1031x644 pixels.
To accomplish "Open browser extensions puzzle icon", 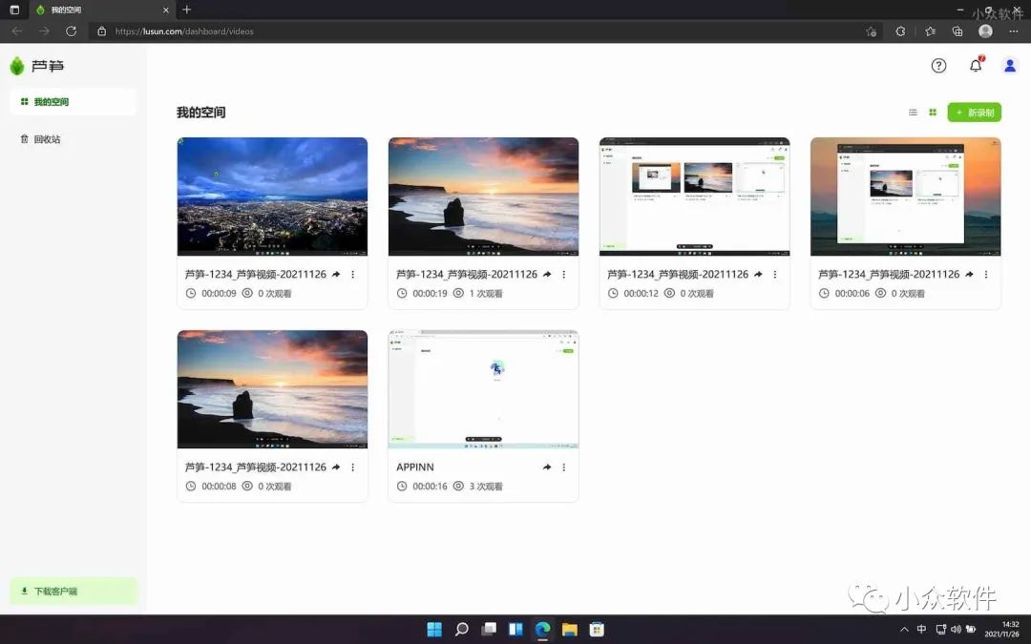I will (x=901, y=31).
